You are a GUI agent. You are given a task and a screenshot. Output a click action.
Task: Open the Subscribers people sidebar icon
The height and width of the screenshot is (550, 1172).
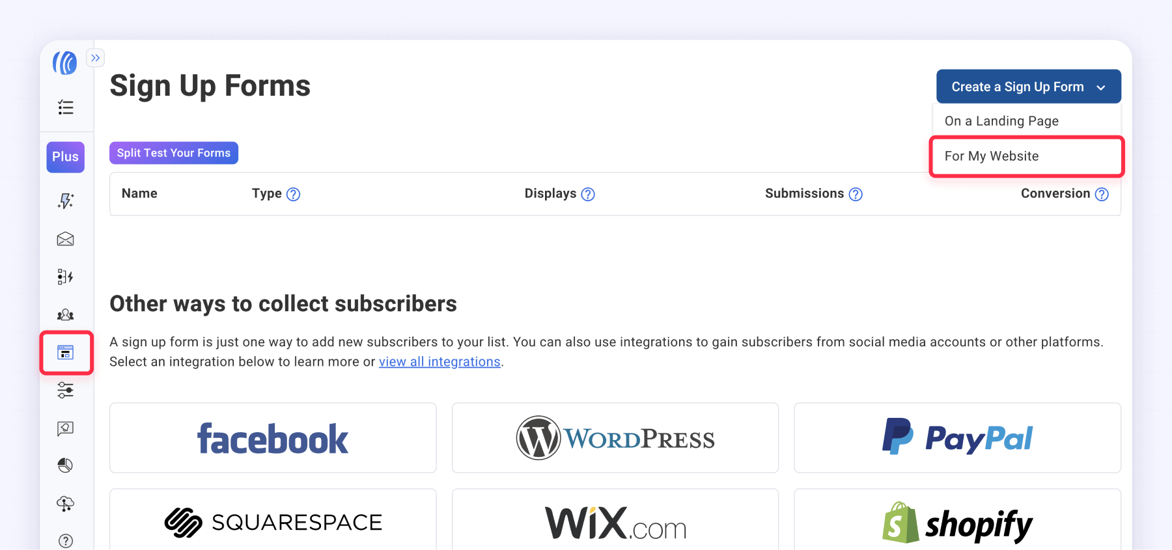click(65, 315)
